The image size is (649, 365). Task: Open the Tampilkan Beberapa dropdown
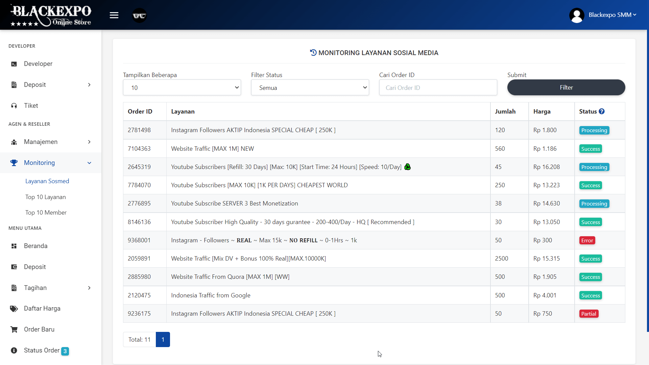pyautogui.click(x=182, y=87)
